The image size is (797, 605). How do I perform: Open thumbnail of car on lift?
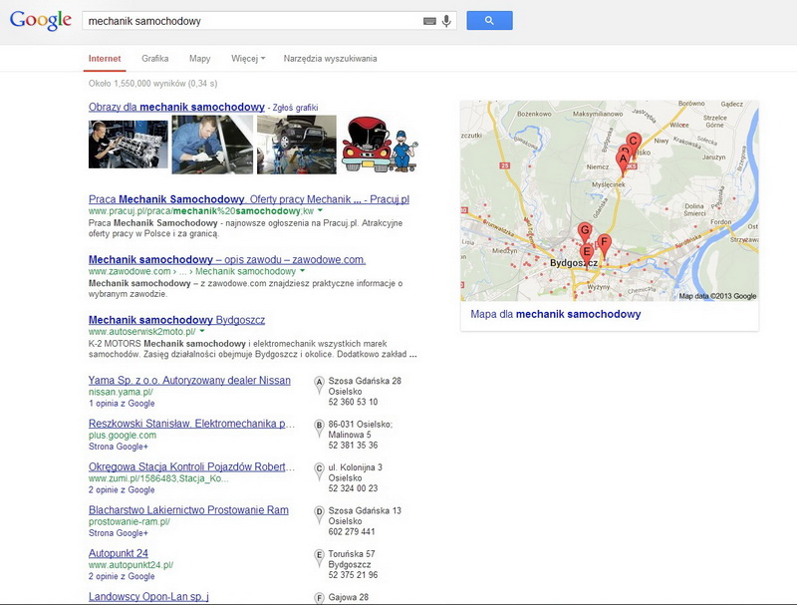coord(297,145)
